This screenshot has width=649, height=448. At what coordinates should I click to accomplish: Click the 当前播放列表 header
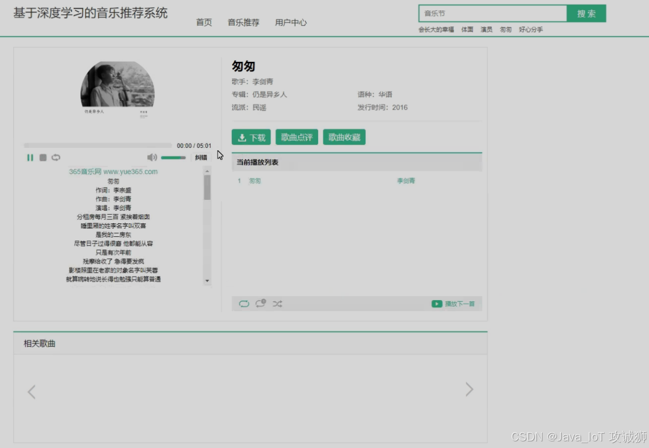pyautogui.click(x=257, y=162)
